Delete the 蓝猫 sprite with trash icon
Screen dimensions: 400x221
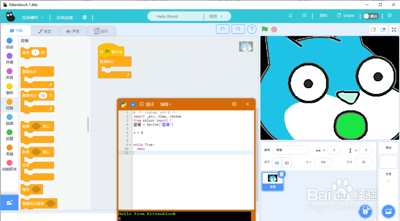pyautogui.click(x=281, y=174)
